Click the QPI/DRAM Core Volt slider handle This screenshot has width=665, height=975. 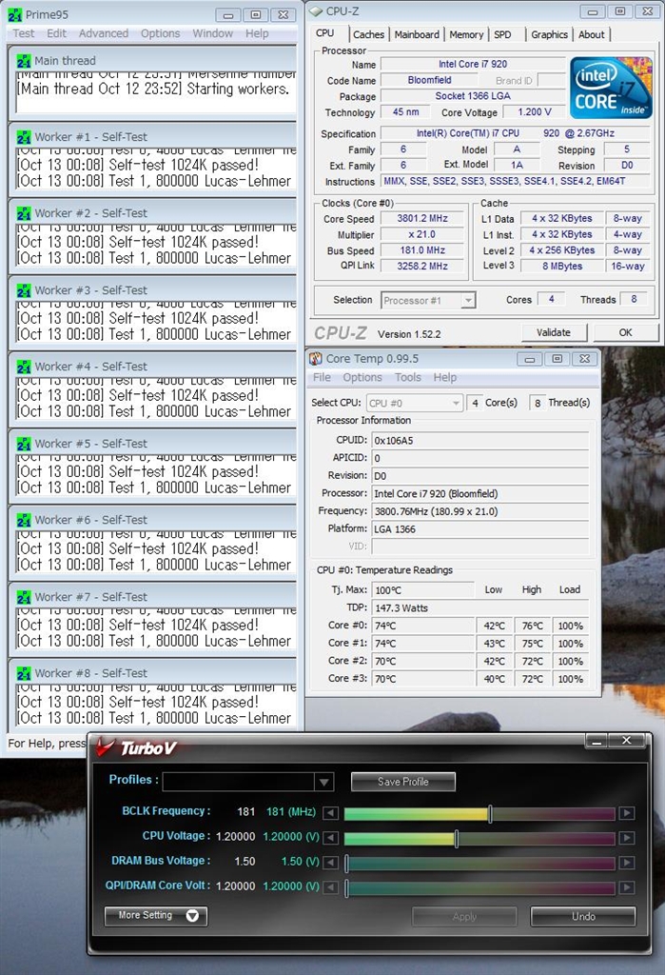click(347, 888)
